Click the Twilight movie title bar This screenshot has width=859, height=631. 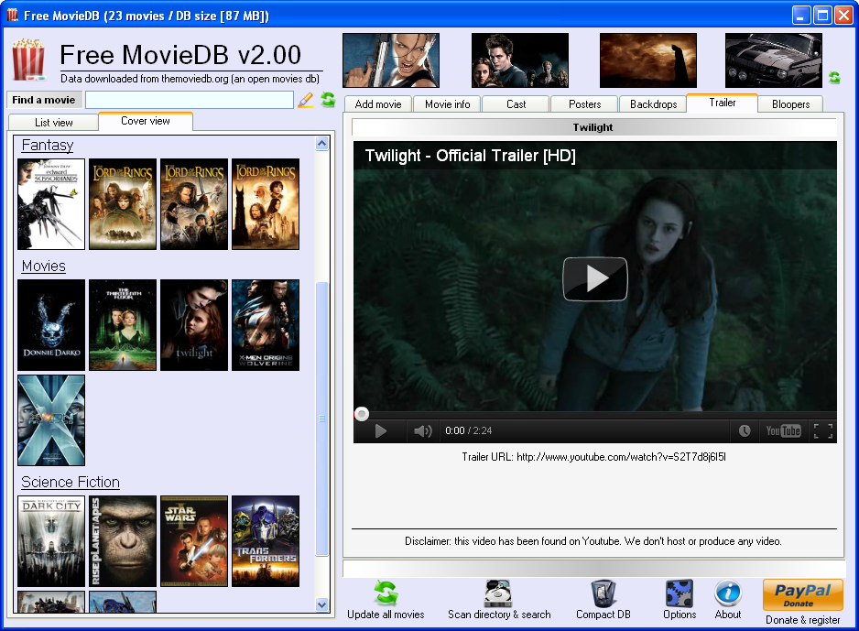point(593,127)
